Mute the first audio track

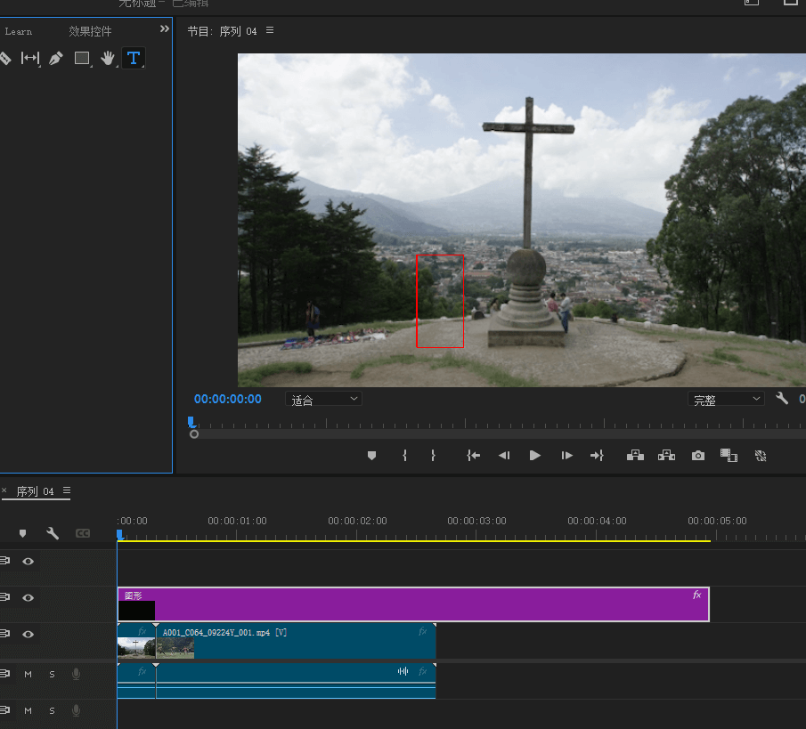click(x=28, y=675)
